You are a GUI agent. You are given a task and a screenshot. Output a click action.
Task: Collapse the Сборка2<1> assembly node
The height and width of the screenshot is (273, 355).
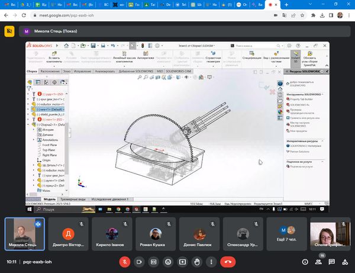tap(29, 125)
